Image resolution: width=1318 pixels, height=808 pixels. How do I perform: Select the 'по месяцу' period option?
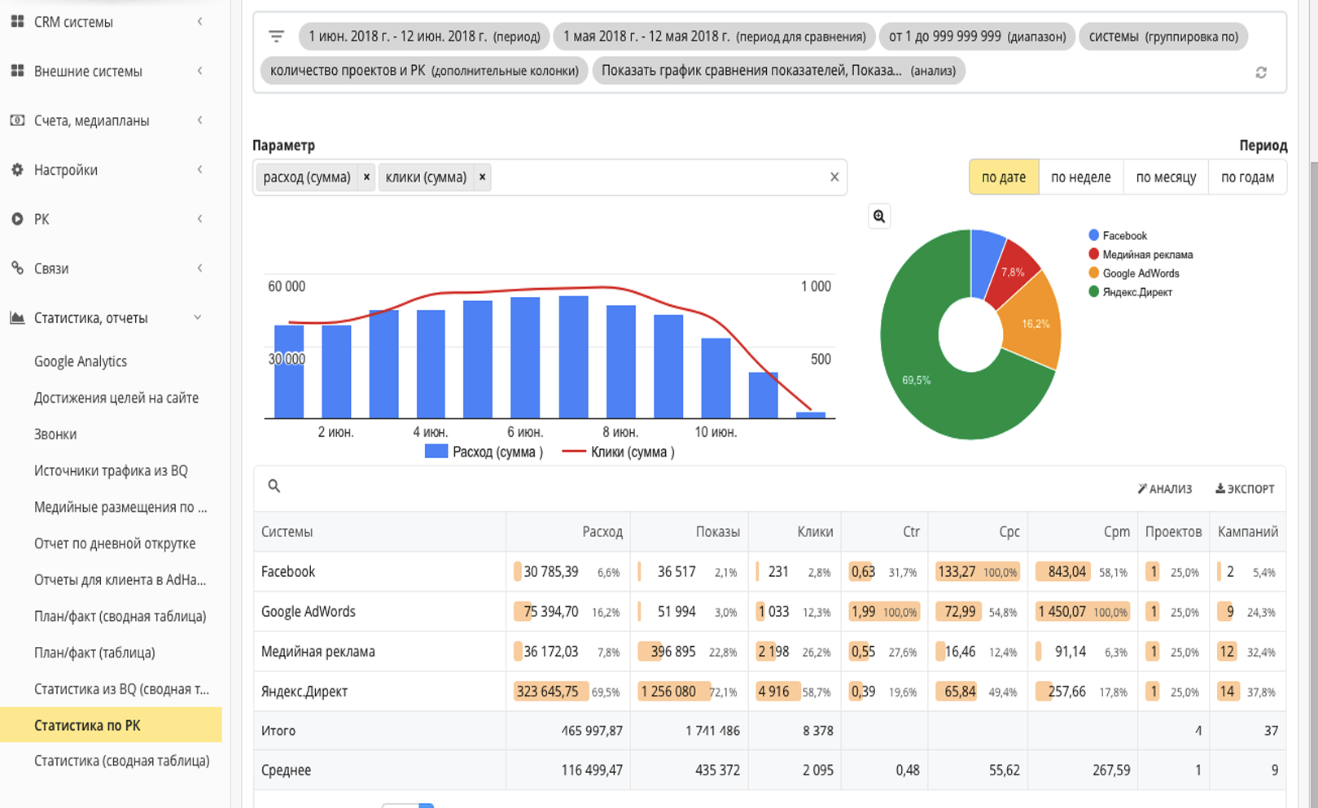click(1166, 177)
